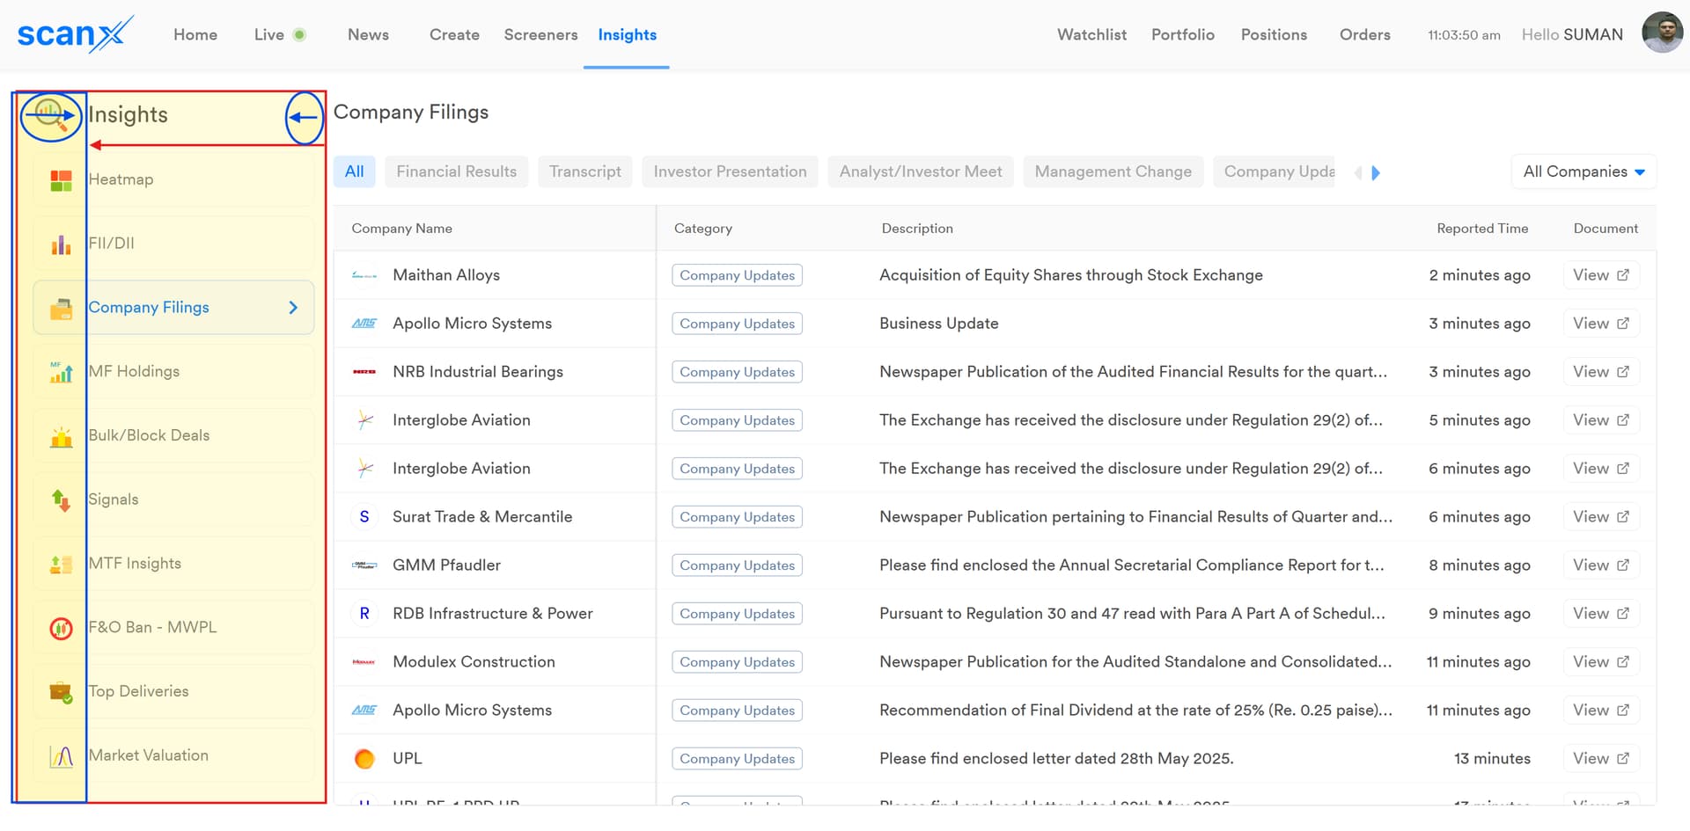The image size is (1690, 831).
Task: Open the MF Holdings icon
Action: [61, 372]
